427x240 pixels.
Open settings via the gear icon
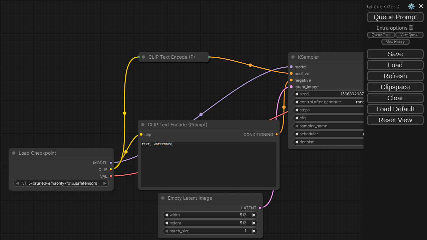coord(411,6)
